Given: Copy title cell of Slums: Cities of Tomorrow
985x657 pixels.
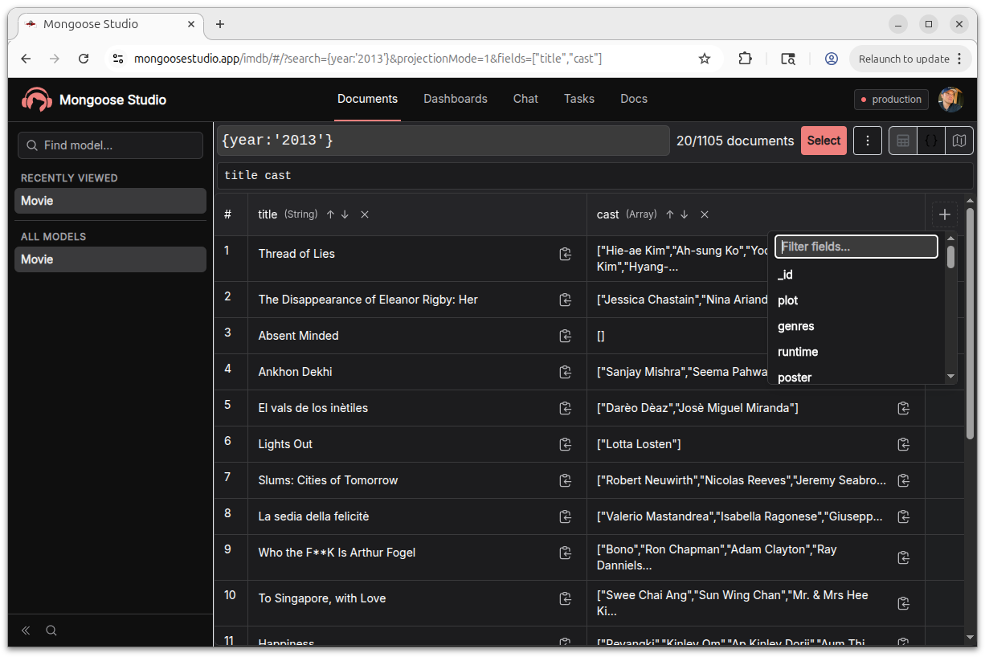Looking at the screenshot, I should pos(566,480).
